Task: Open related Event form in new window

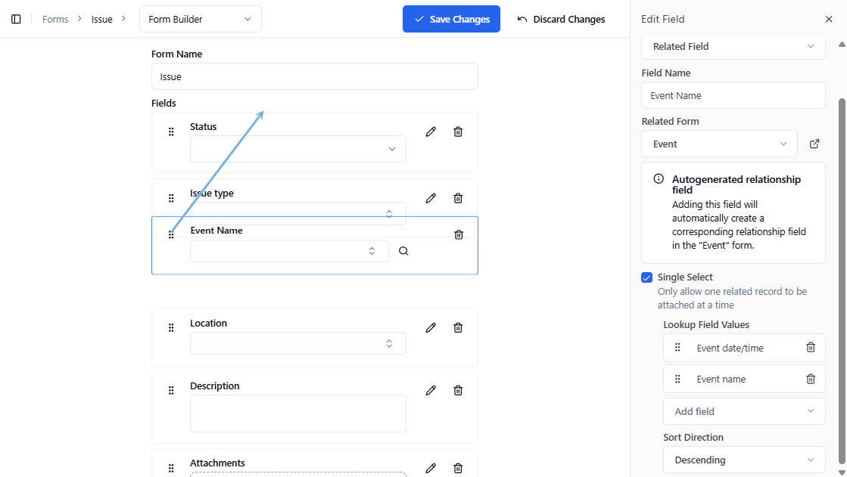Action: point(814,144)
